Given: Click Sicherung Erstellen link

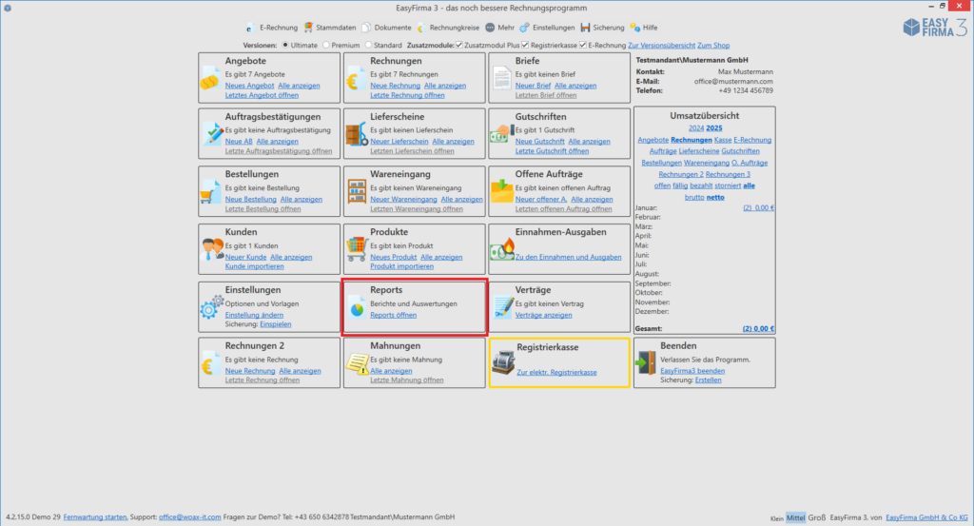Looking at the screenshot, I should (x=708, y=380).
